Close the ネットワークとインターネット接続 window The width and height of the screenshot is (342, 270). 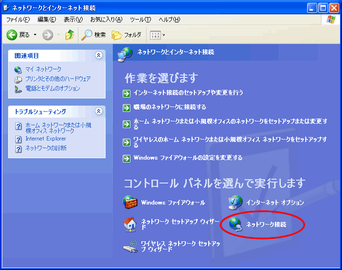tap(334, 8)
